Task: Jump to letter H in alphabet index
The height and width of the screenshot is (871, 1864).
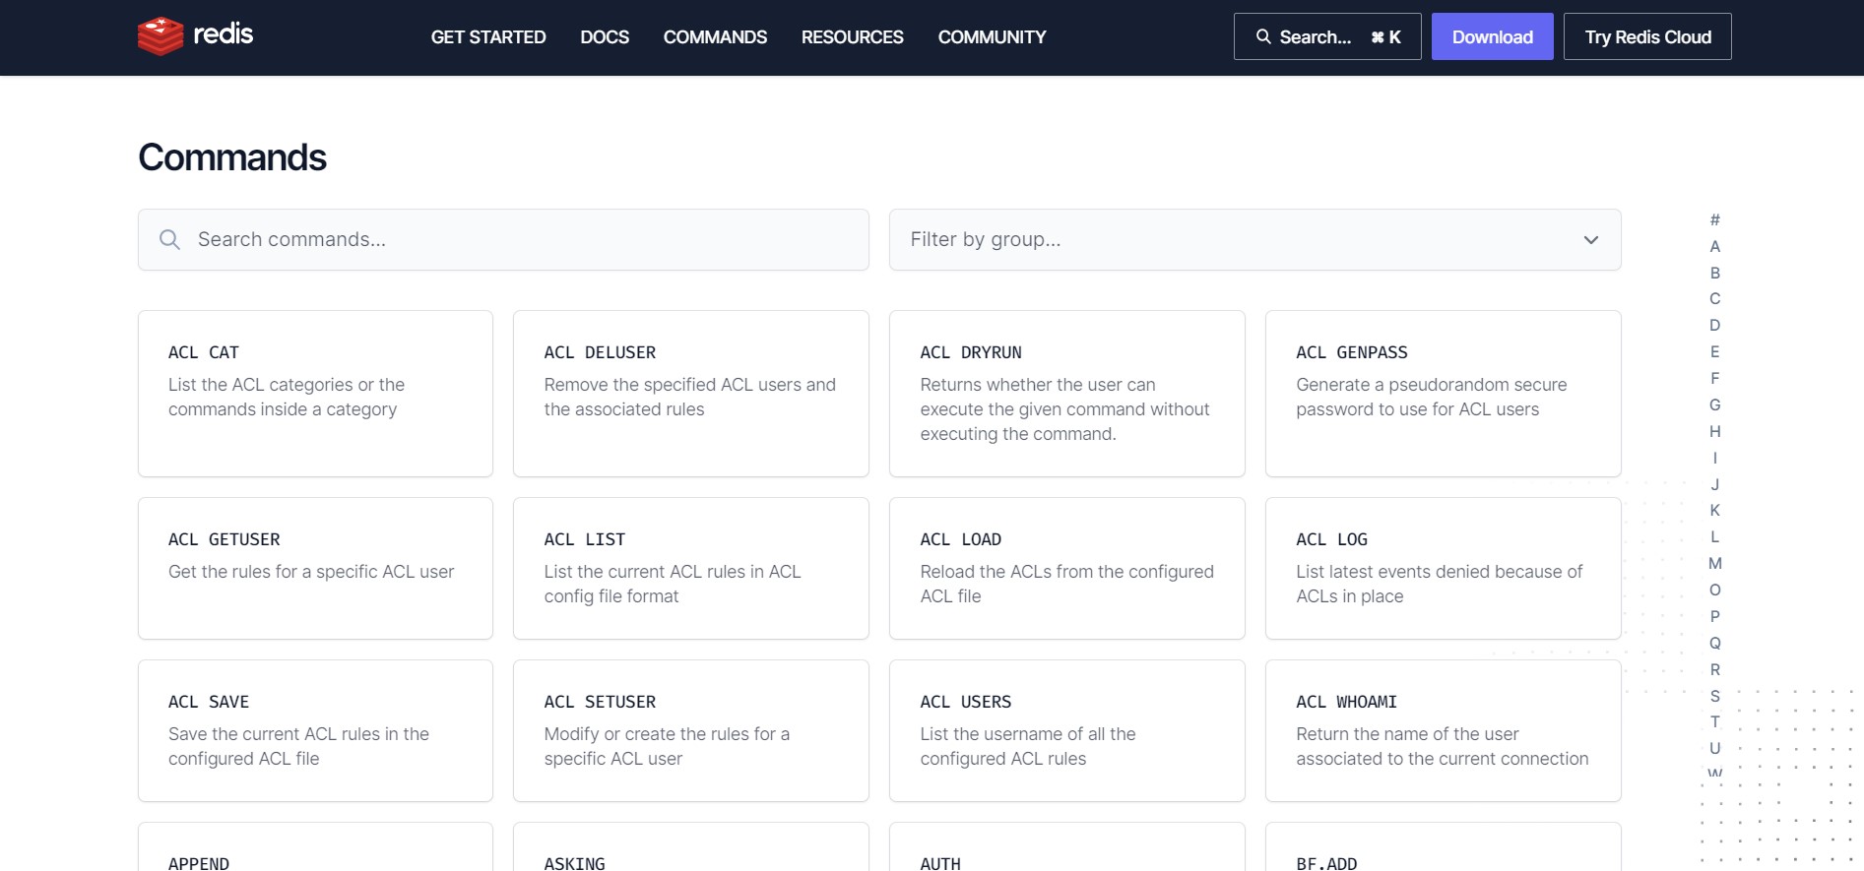Action: pos(1714,431)
